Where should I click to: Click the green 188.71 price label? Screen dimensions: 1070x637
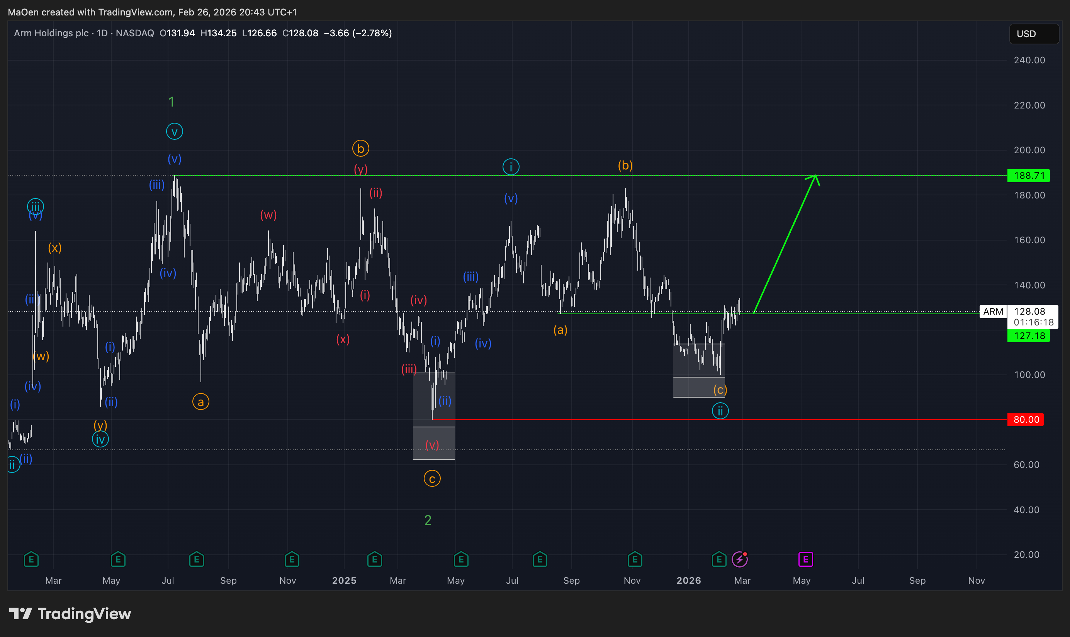pyautogui.click(x=1028, y=176)
